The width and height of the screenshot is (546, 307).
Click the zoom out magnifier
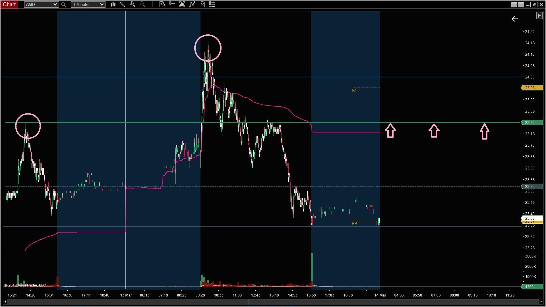(x=142, y=4)
